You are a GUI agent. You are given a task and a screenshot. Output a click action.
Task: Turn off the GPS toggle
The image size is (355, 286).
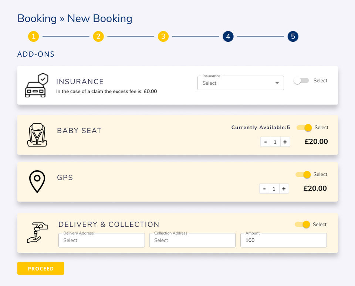click(x=303, y=175)
